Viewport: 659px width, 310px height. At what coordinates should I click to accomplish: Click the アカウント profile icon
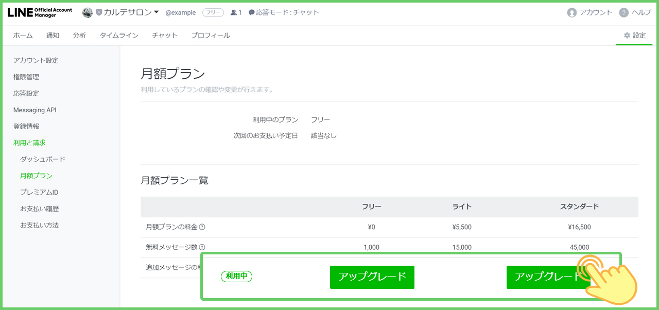(571, 13)
